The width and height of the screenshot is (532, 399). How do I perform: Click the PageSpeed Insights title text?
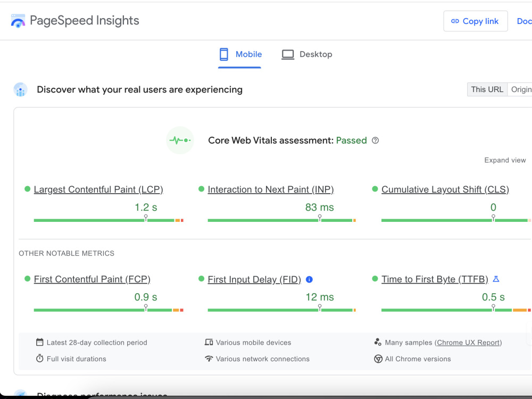point(85,21)
